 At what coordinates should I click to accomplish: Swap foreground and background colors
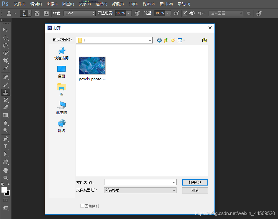8,184
